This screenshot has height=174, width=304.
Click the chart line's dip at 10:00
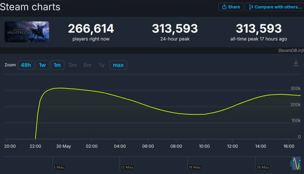click(204, 114)
